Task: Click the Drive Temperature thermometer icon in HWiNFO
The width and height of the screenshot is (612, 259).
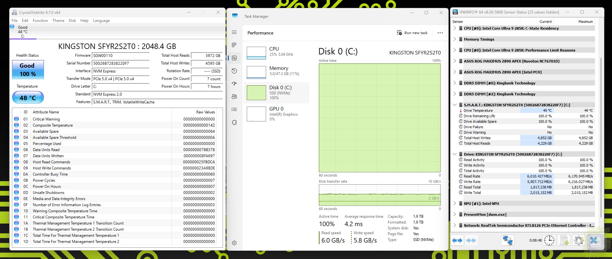Action: point(461,110)
